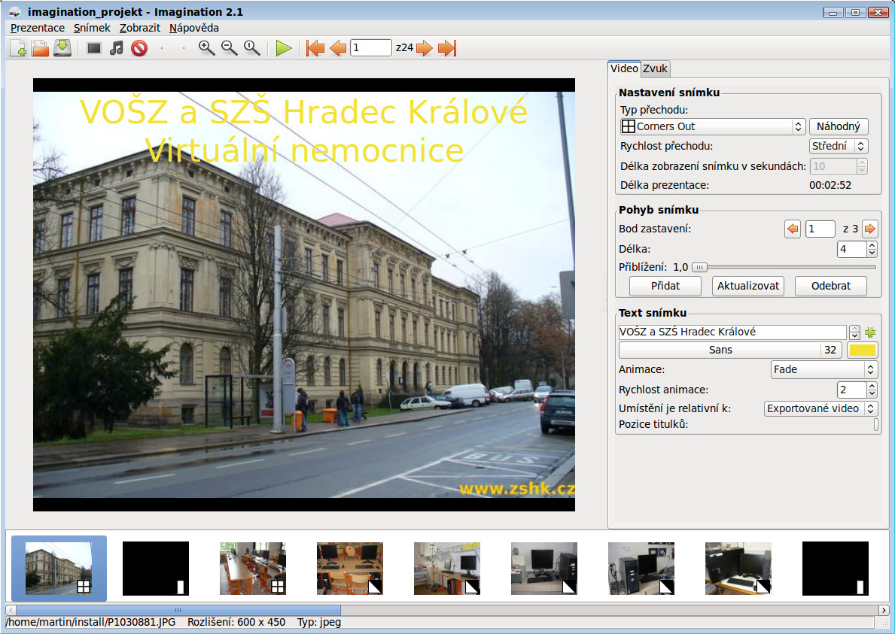
Task: Click the Aktualizovat button
Action: pos(747,287)
